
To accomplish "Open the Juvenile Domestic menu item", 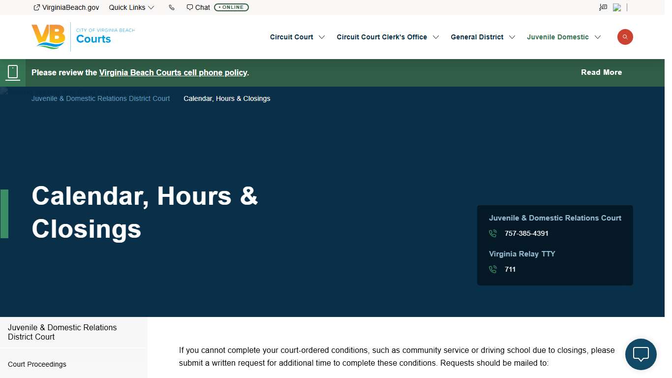I will [557, 37].
